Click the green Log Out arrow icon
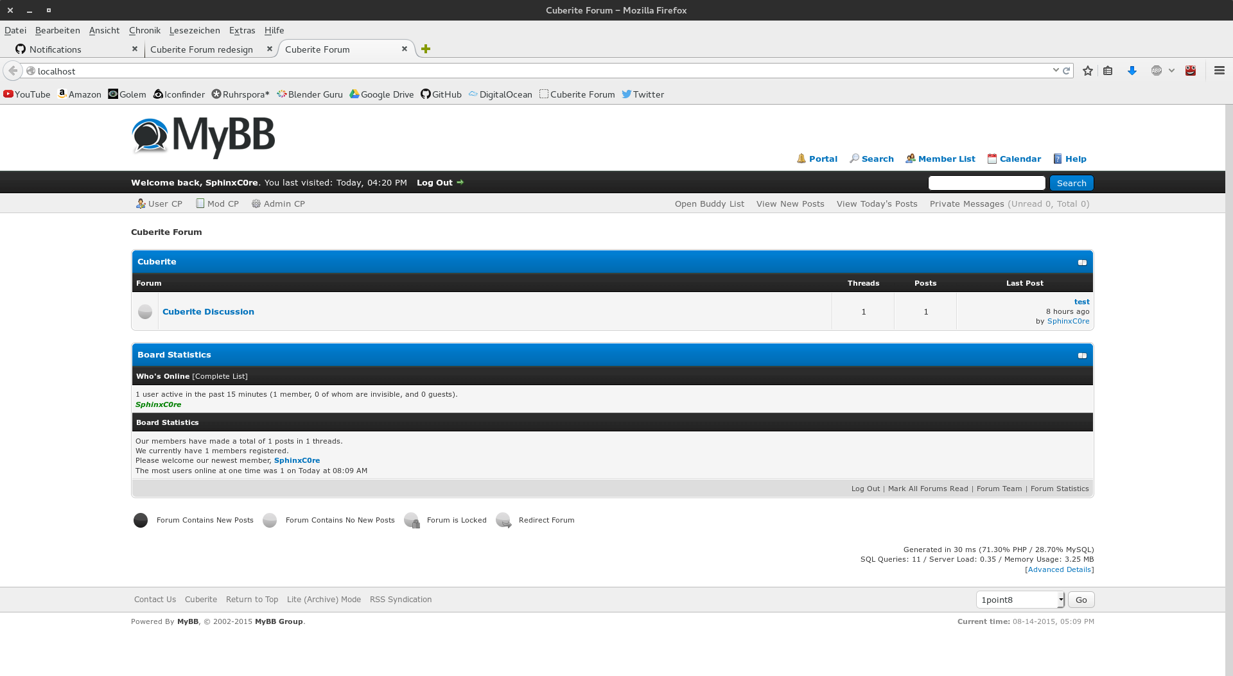1233x676 pixels. click(x=460, y=182)
